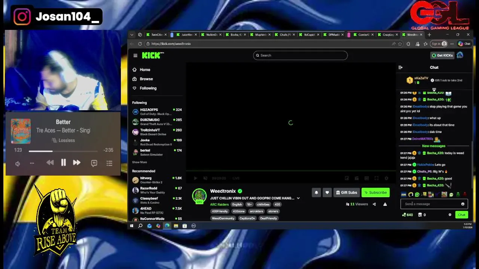Open DUBZMUSIC channel in Following list
Viewport: 479px width, 269px height.
pos(157,121)
